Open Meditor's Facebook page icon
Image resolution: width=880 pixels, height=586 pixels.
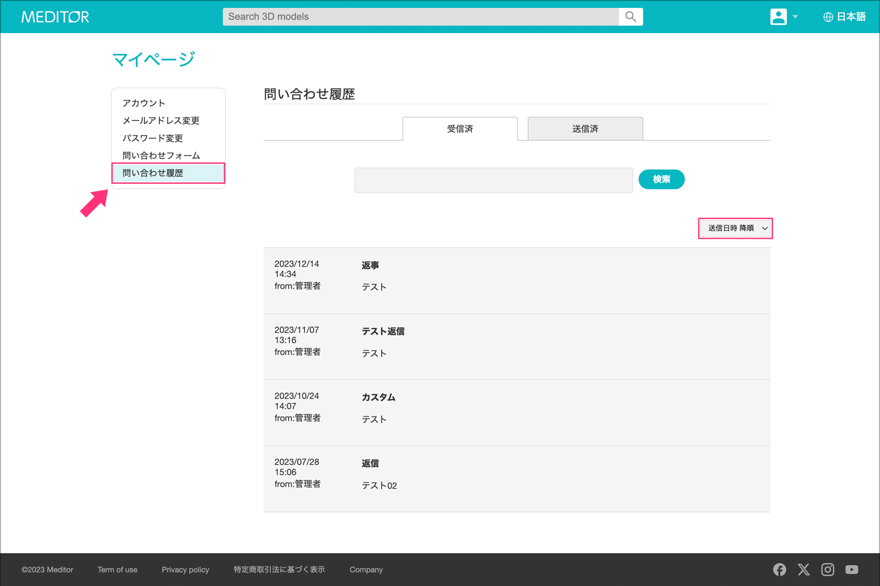pyautogui.click(x=779, y=569)
